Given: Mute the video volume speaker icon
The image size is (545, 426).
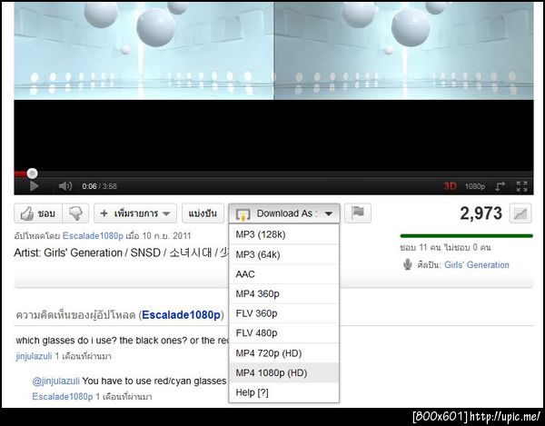Looking at the screenshot, I should click(65, 186).
